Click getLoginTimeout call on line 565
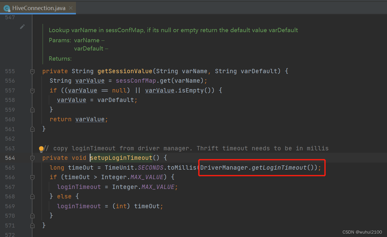Viewport: 387px width, 237px height. click(279, 167)
